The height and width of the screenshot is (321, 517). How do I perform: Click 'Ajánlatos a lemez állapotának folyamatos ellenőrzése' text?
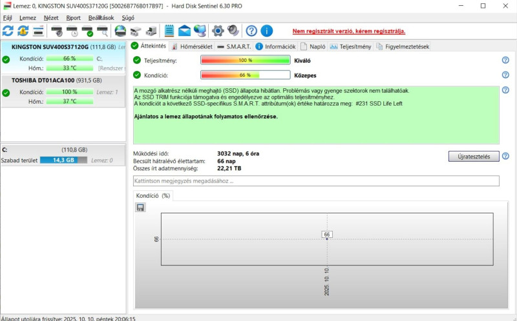pos(206,117)
